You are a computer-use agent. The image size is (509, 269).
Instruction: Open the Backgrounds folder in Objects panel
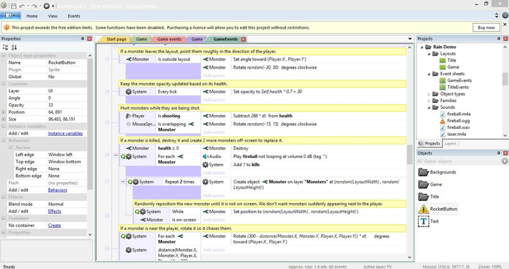pos(424,172)
